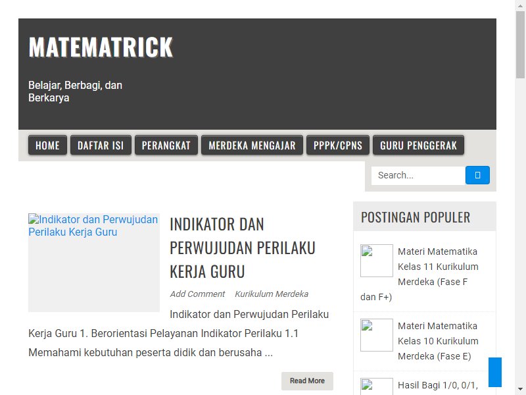
Task: Open the MERDEKA MENGAJAR menu item
Action: click(x=252, y=145)
